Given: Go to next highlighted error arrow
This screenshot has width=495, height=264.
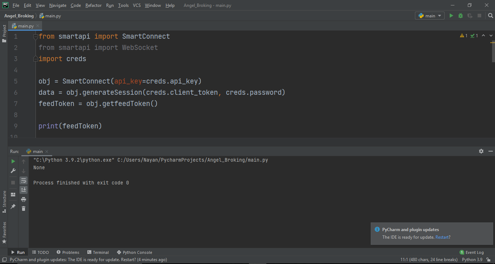Looking at the screenshot, I should tap(491, 36).
